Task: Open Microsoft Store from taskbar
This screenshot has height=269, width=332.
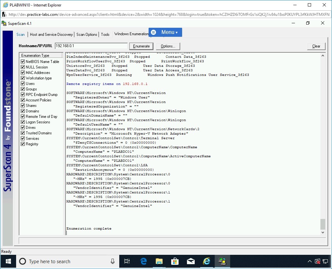Action: click(x=175, y=261)
